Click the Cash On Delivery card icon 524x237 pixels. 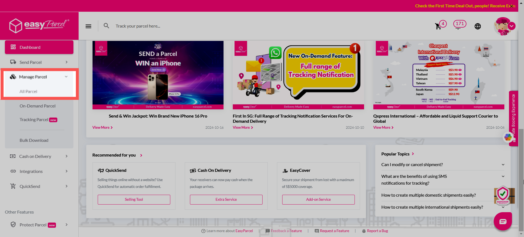pyautogui.click(x=193, y=170)
